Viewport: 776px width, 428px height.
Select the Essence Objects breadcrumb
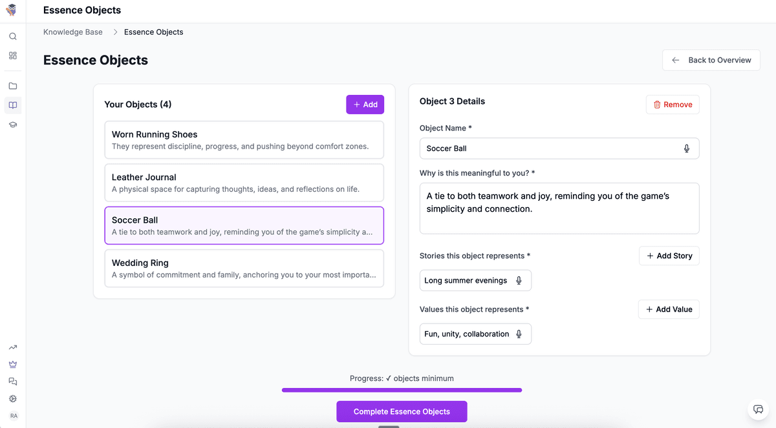153,32
